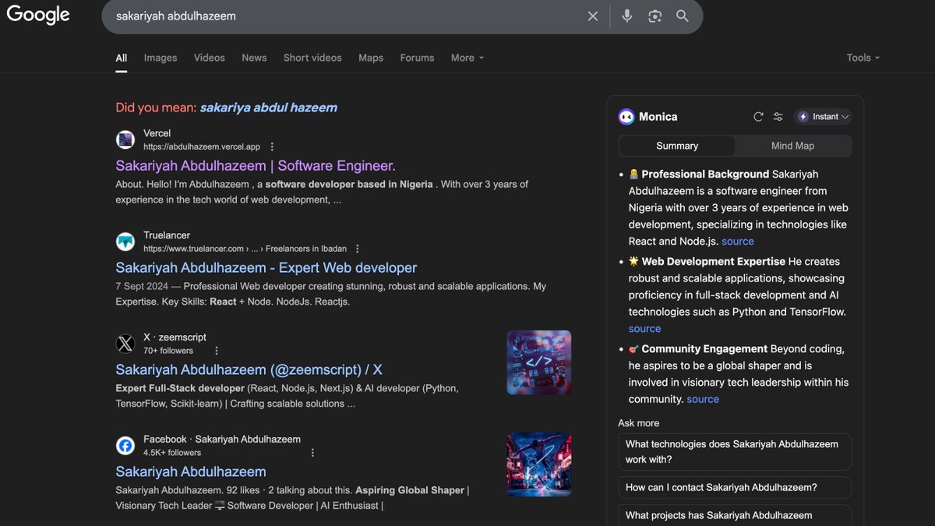This screenshot has width=935, height=526.
Task: Ask how to contact Sakariyah Abdulhazeem
Action: coord(735,488)
